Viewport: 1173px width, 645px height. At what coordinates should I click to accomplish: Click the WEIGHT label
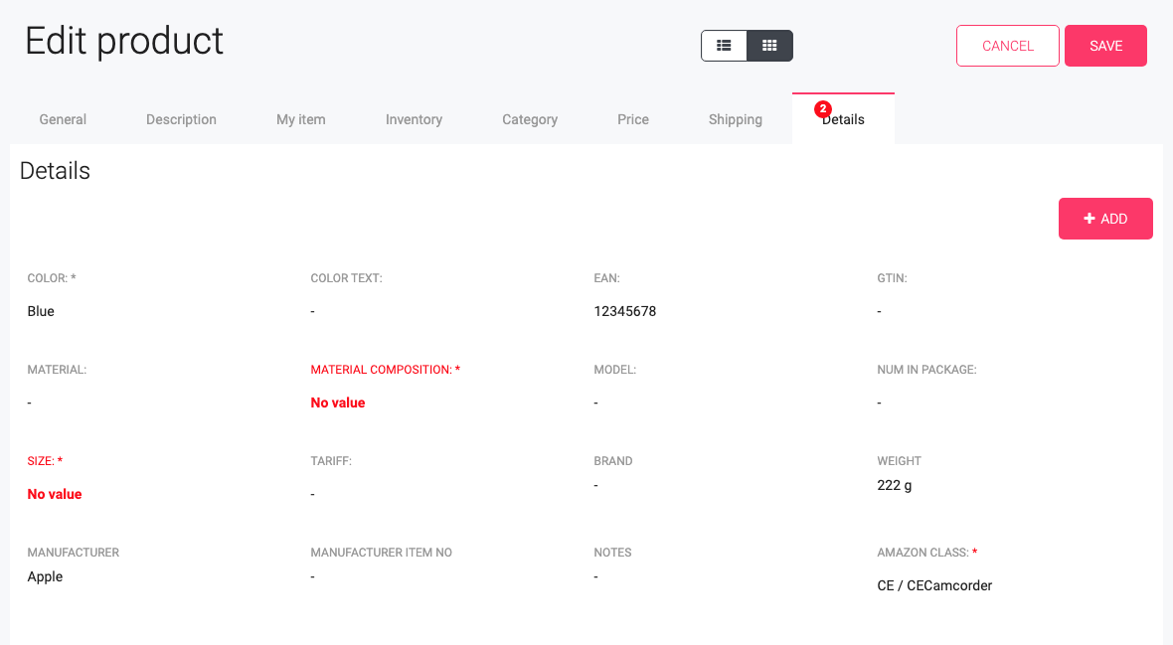click(900, 461)
